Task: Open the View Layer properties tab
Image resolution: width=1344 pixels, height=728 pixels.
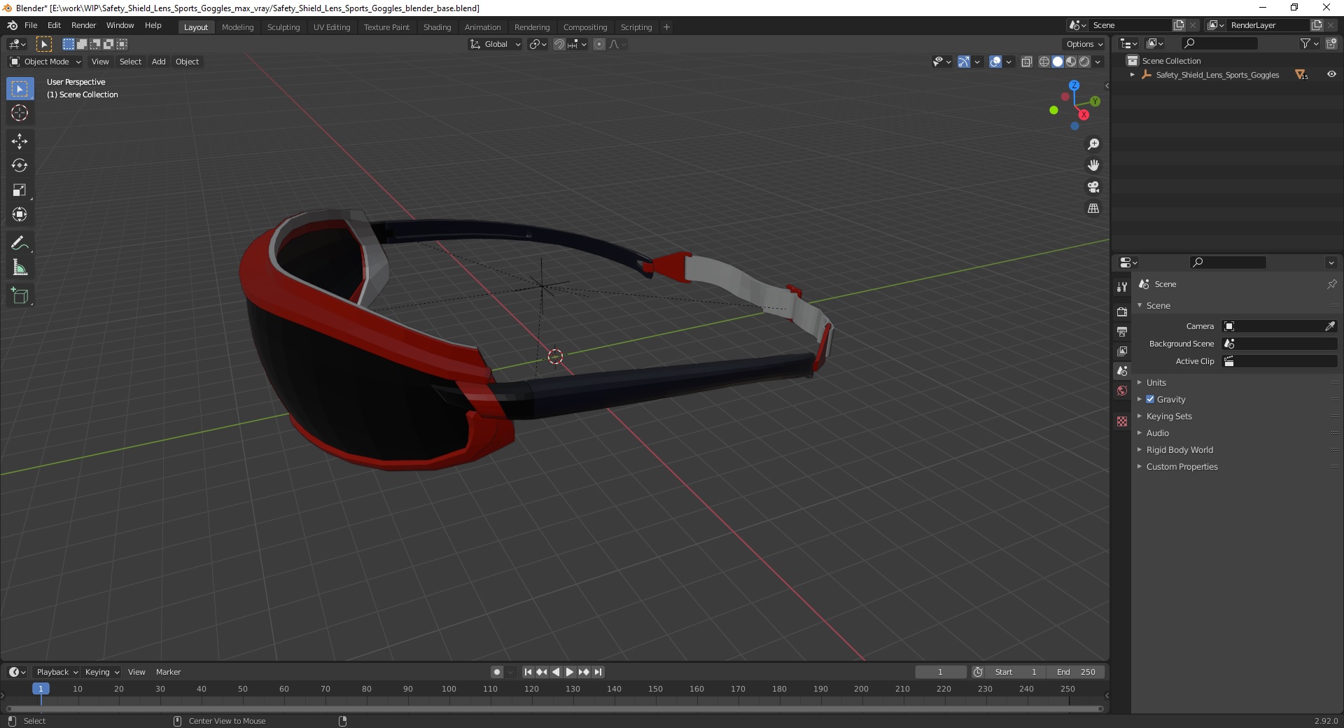Action: (x=1122, y=351)
